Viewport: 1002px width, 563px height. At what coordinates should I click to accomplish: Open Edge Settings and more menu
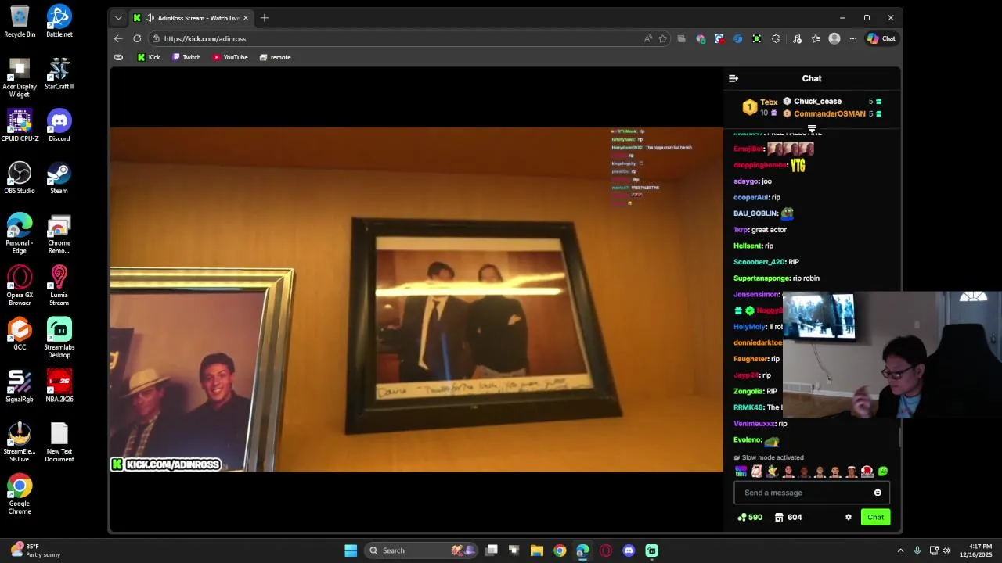[x=853, y=38]
